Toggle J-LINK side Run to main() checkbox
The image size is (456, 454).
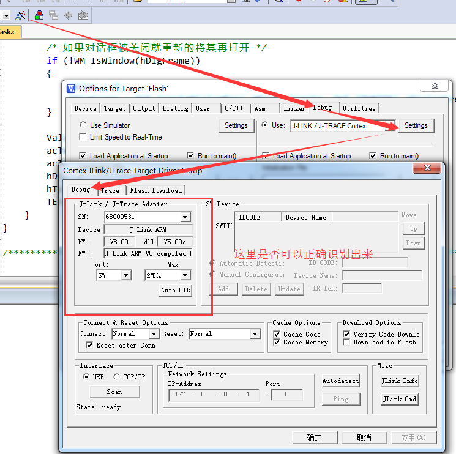(x=373, y=156)
